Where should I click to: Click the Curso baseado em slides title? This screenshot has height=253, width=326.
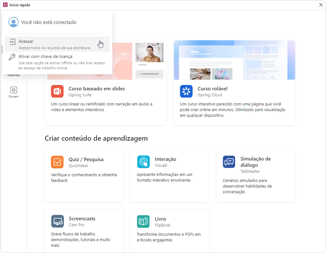click(97, 89)
